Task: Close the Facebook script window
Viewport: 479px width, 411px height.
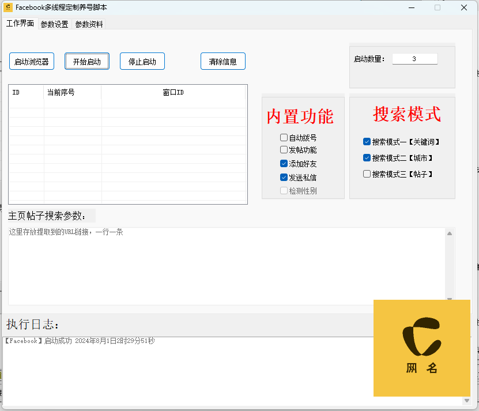Action: pos(464,7)
